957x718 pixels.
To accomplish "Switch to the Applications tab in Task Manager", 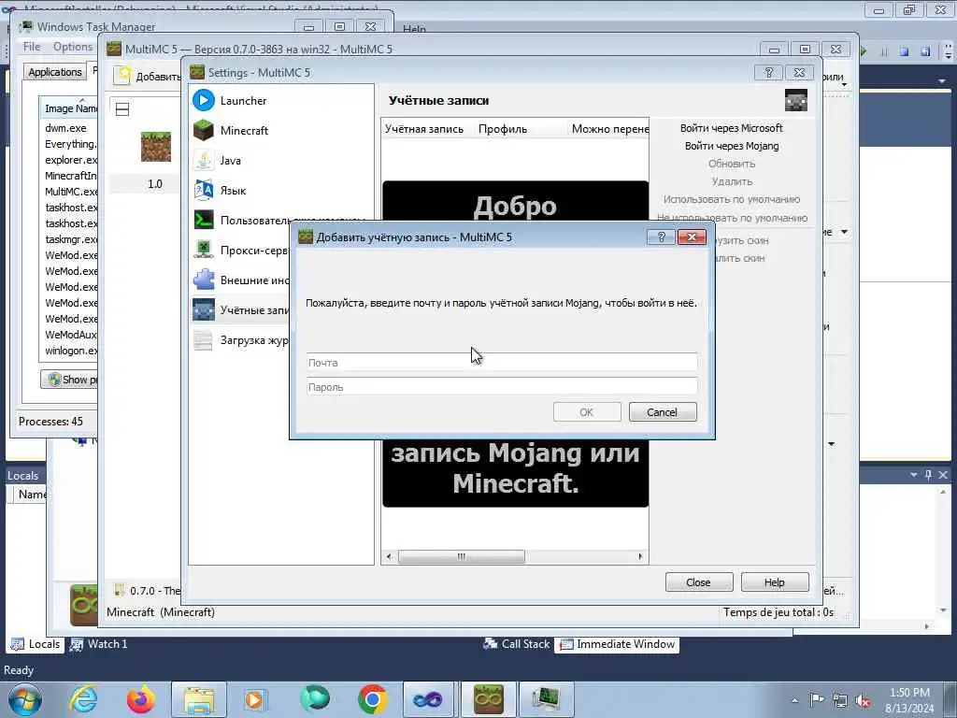I will pos(55,71).
